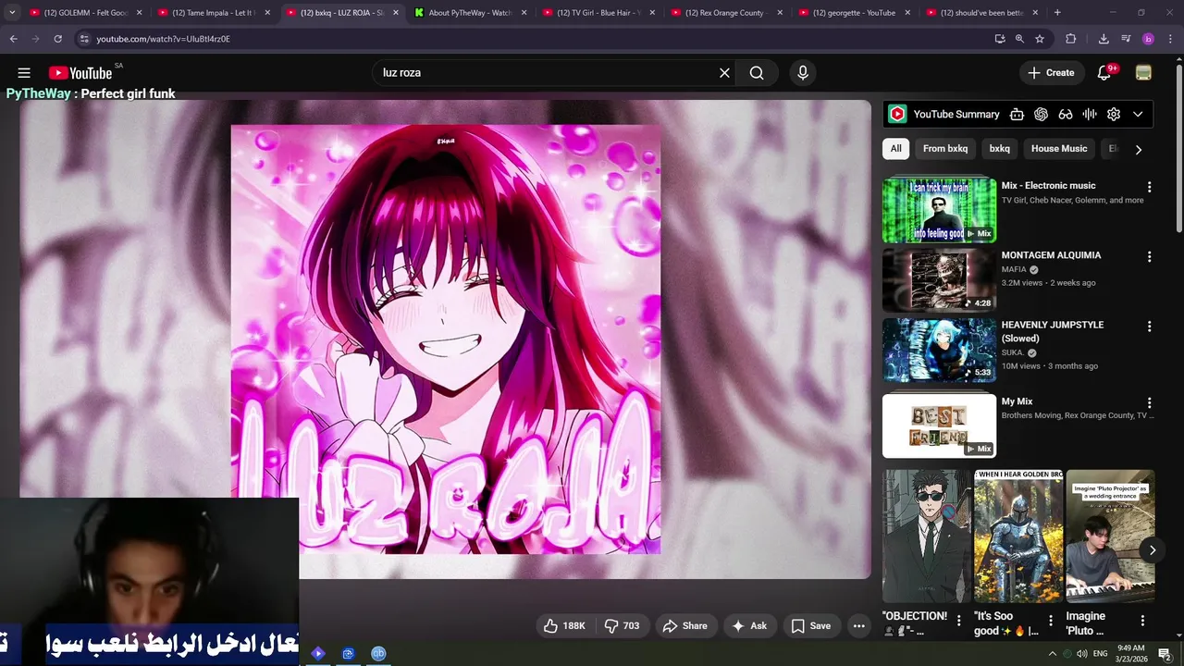Viewport: 1184px width, 666px height.
Task: Start voice search with microphone
Action: coord(803,73)
